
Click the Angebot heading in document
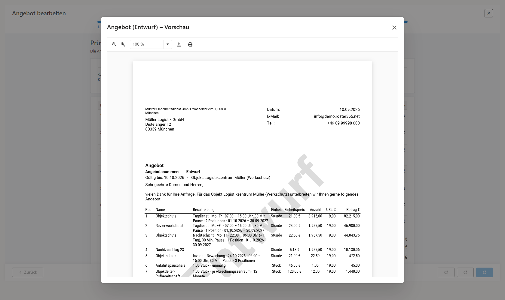click(x=155, y=165)
